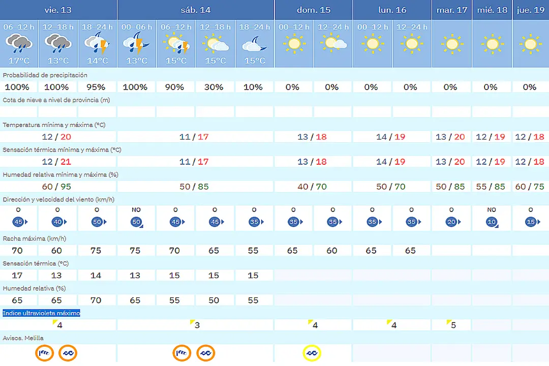Click the 06–12 h period header under vie. 13
The width and height of the screenshot is (549, 366).
click(x=19, y=27)
